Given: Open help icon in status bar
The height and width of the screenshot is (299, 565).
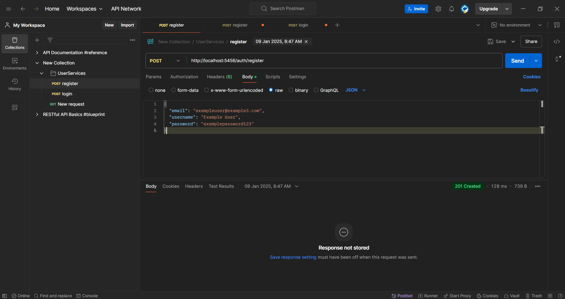Looking at the screenshot, I should pyautogui.click(x=560, y=296).
